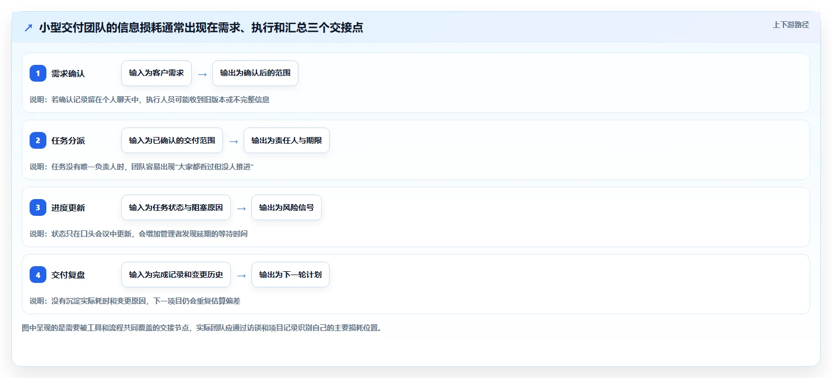
Task: Click the '输入为完成记录和变更历史' box
Action: click(x=176, y=275)
